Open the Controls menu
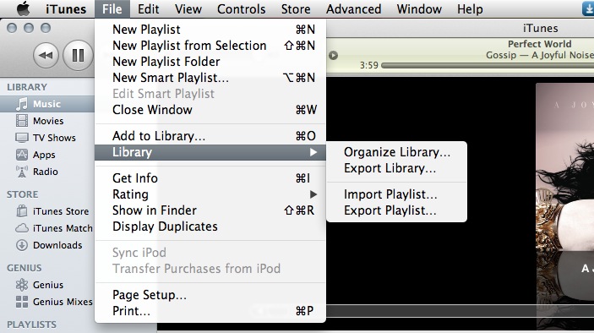594x333 pixels. (x=242, y=8)
